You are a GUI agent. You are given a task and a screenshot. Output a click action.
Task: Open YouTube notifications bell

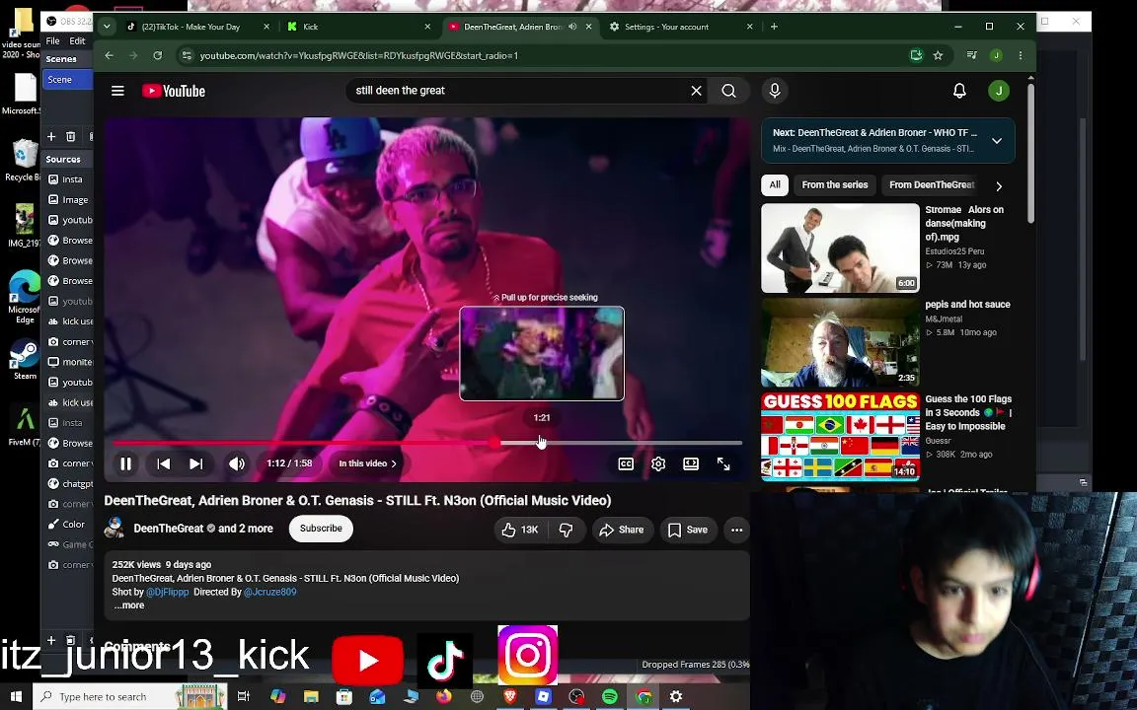959,91
